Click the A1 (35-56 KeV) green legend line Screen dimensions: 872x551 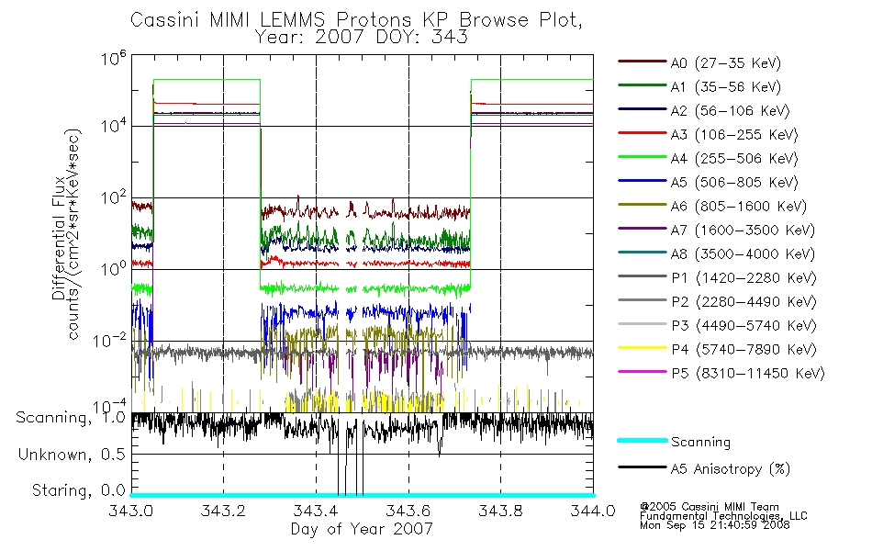(x=643, y=85)
